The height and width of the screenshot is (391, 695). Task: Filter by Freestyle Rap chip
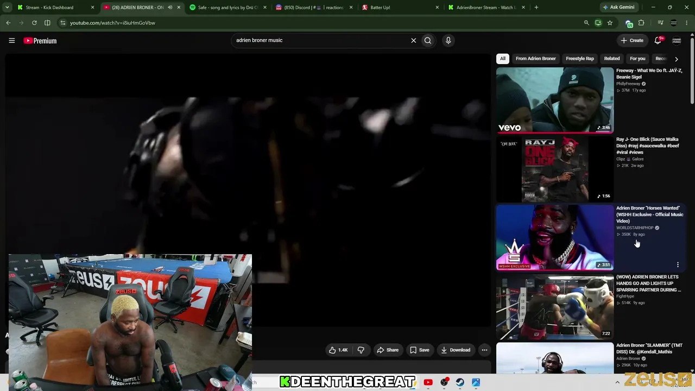[580, 59]
